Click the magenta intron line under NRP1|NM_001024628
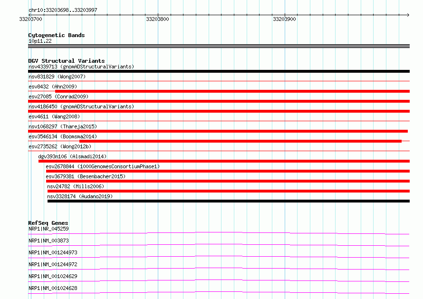This screenshot has width=423, height=299. [x=219, y=292]
